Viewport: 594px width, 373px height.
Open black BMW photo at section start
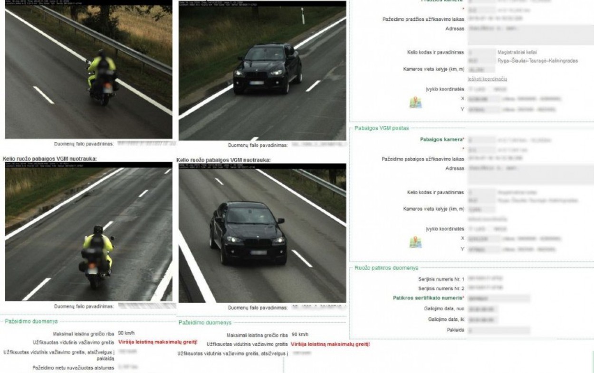coord(262,71)
